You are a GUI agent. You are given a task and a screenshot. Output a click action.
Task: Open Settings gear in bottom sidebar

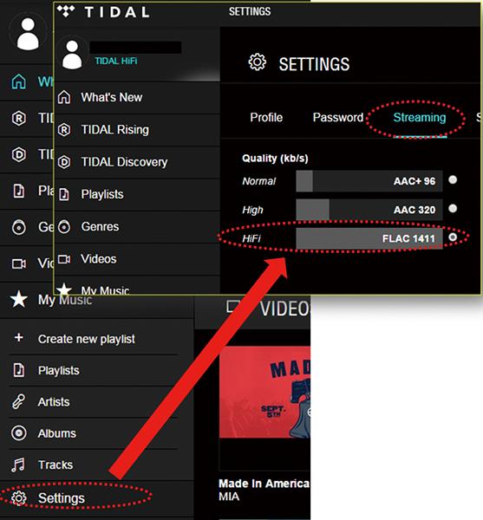[x=18, y=497]
